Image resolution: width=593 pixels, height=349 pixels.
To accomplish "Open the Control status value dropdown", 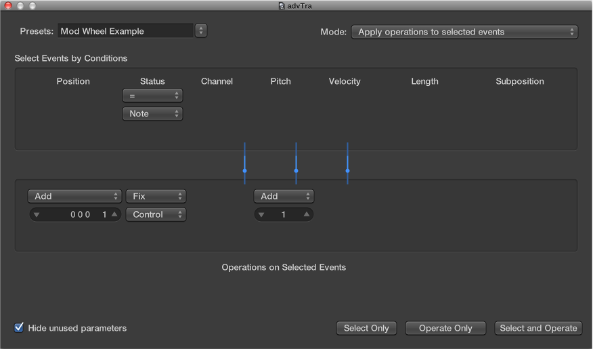I will tap(156, 214).
